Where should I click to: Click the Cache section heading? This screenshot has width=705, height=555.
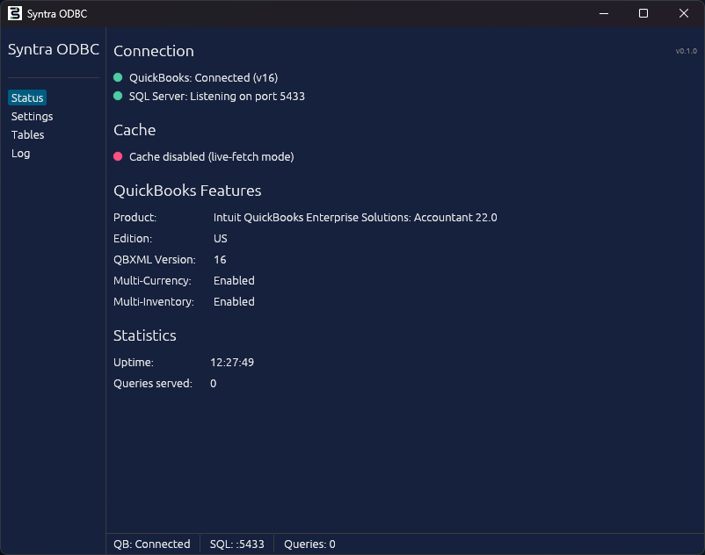(x=134, y=129)
